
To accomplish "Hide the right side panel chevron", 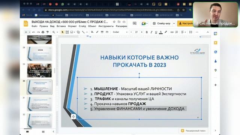I will click(x=215, y=130).
